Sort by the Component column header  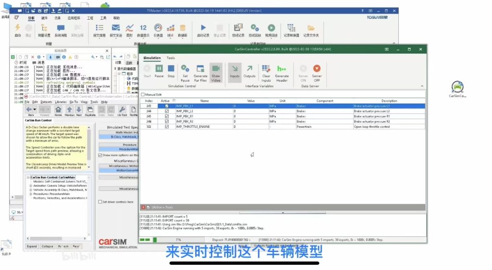coord(325,101)
